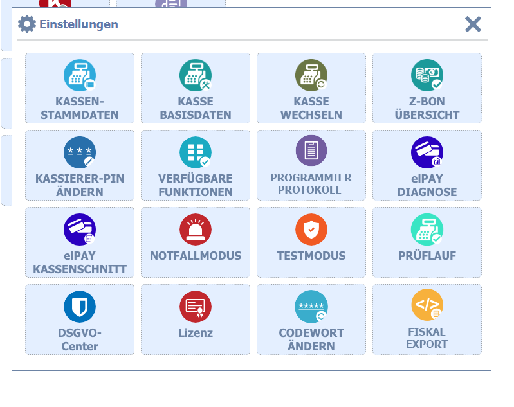Click the Einstellungen gear icon
This screenshot has width=514, height=407.
26,24
